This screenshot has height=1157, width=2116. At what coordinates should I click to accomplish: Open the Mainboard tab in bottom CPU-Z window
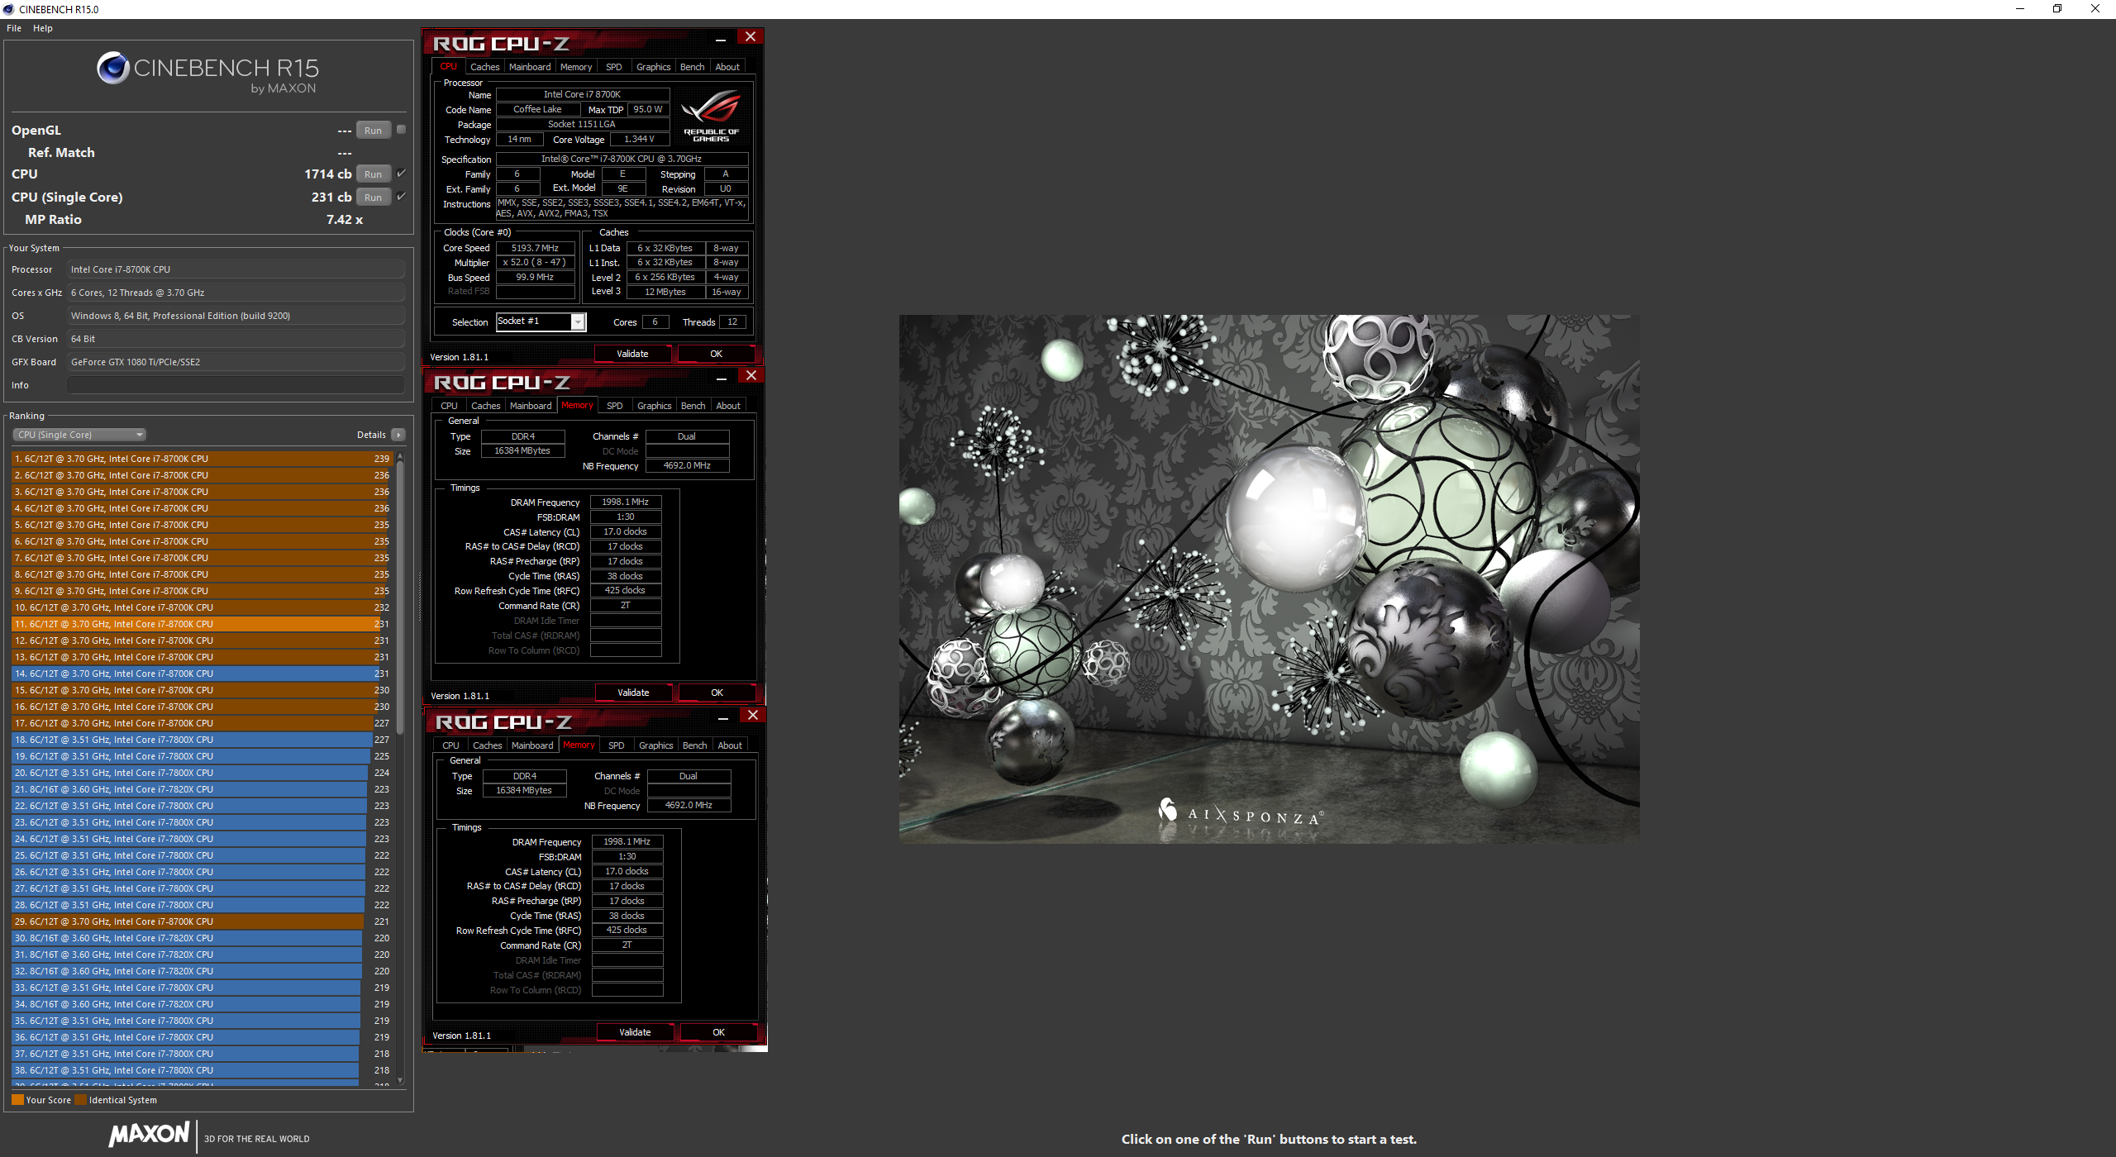click(x=532, y=745)
